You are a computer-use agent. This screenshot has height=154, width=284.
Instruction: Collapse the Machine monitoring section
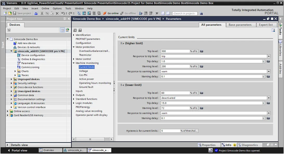(x=74, y=63)
